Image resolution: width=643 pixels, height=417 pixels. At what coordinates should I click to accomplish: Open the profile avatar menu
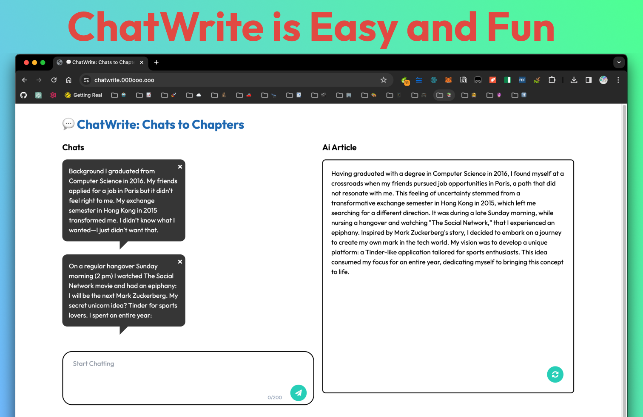click(x=603, y=80)
